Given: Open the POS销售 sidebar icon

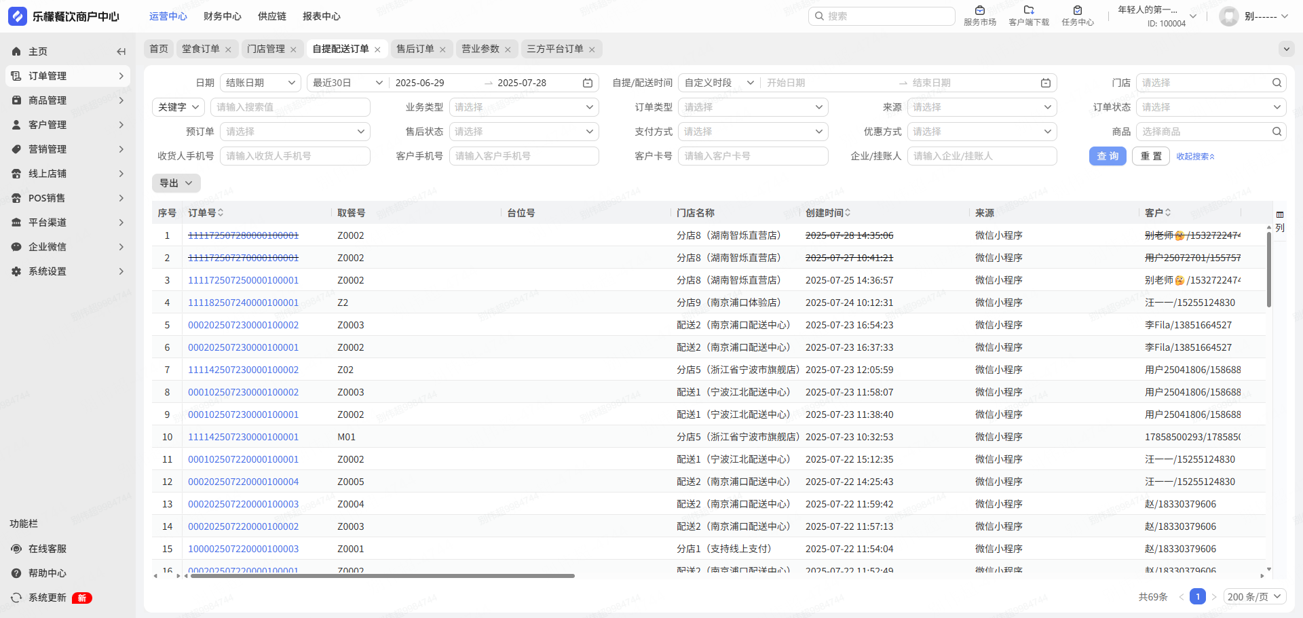Looking at the screenshot, I should click(16, 198).
